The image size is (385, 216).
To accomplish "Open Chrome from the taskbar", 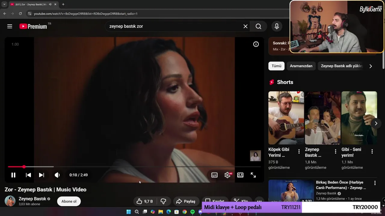I will click(x=184, y=212).
